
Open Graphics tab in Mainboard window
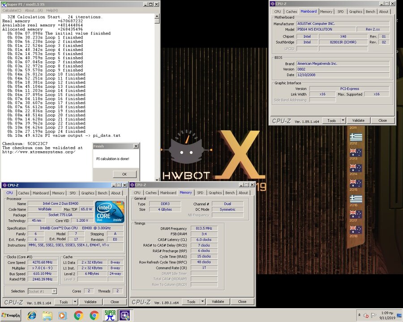(356, 12)
